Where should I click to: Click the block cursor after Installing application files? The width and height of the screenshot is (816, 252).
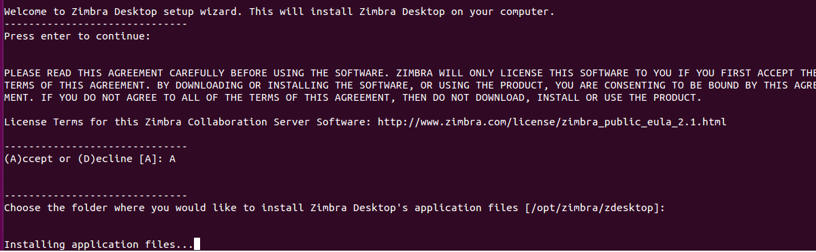click(x=197, y=245)
